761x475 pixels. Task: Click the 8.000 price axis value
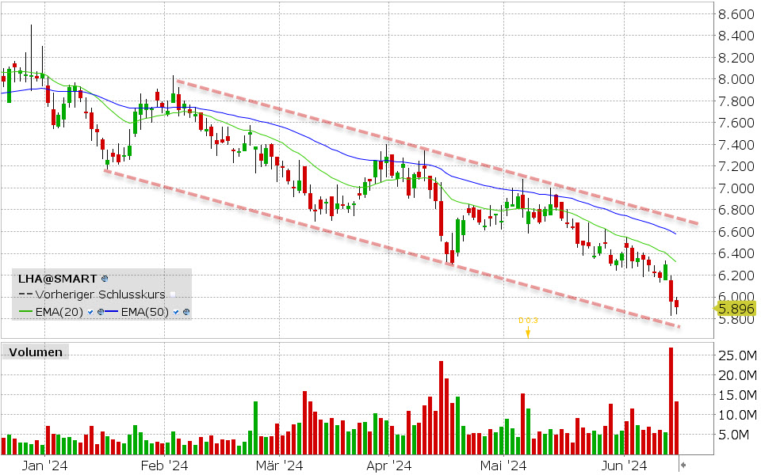736,79
